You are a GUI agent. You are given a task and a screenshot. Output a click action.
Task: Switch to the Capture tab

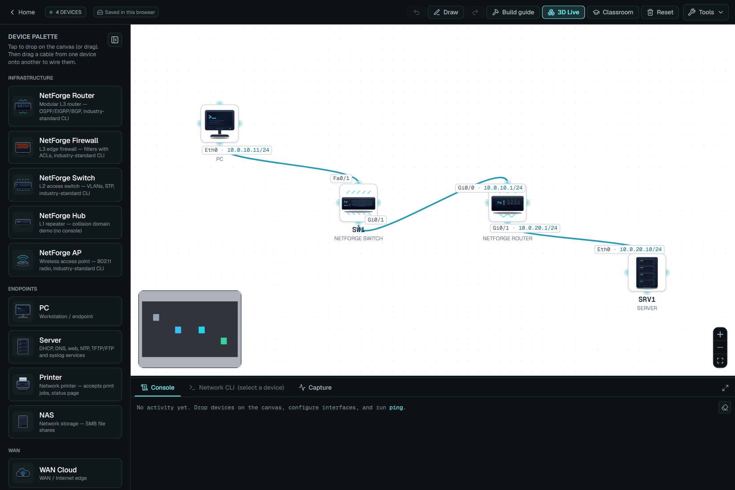click(315, 388)
